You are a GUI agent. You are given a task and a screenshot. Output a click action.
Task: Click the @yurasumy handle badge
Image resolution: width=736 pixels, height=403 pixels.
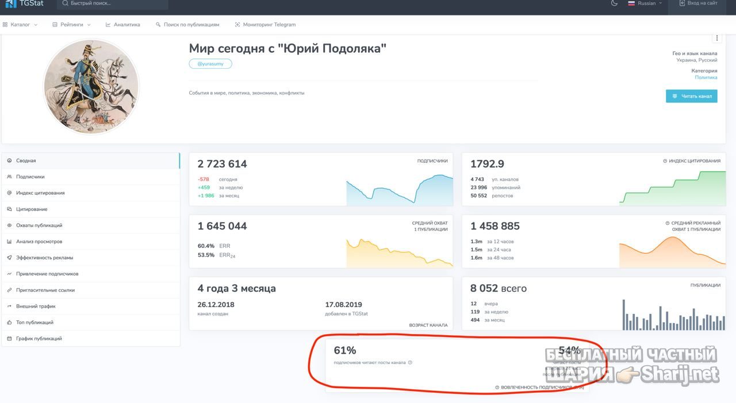210,64
